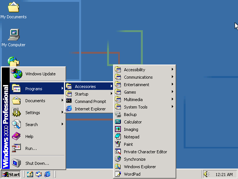This screenshot has height=179, width=238.
Task: Click the Startup folder icon
Action: point(69,94)
